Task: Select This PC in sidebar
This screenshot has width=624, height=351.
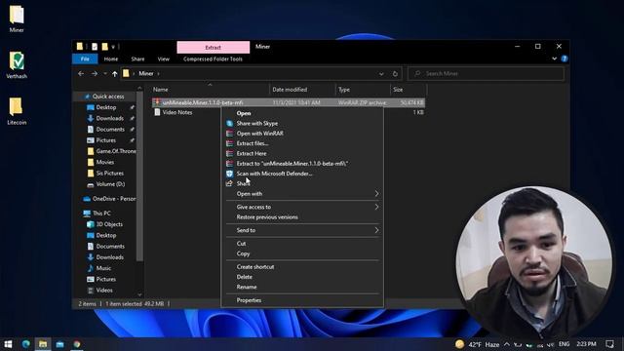Action: [101, 214]
